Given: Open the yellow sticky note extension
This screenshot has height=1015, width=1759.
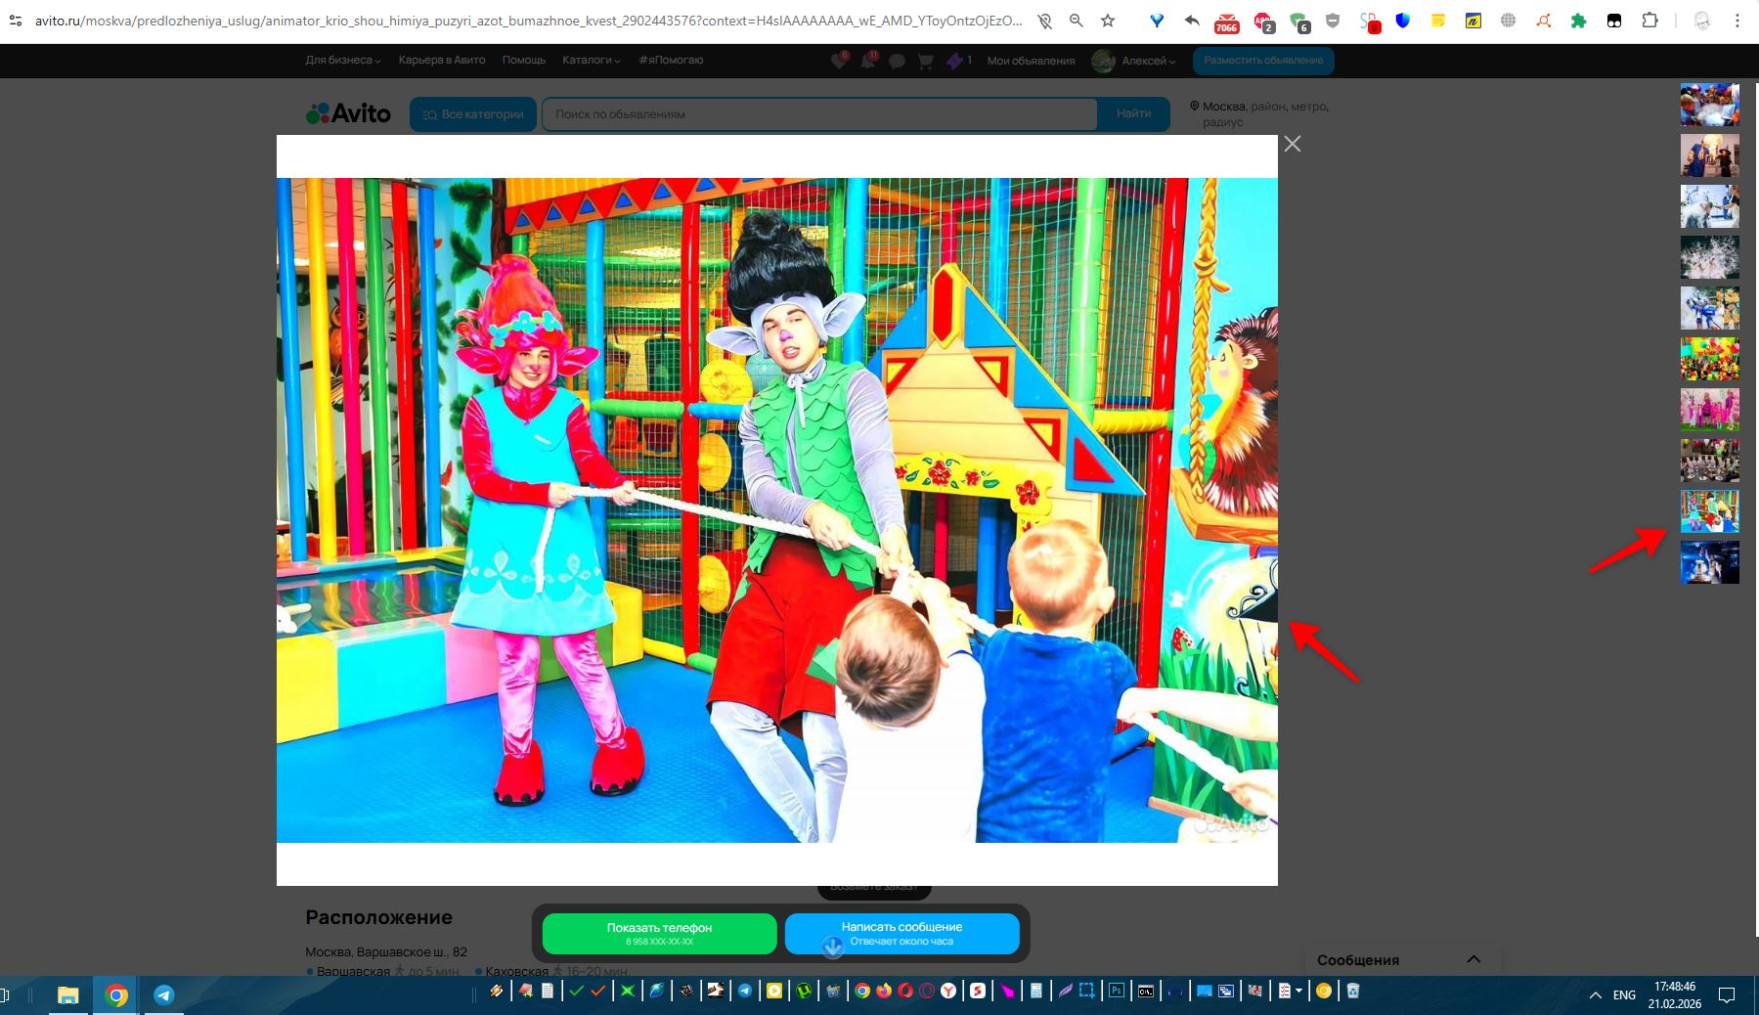Looking at the screenshot, I should [x=1438, y=21].
